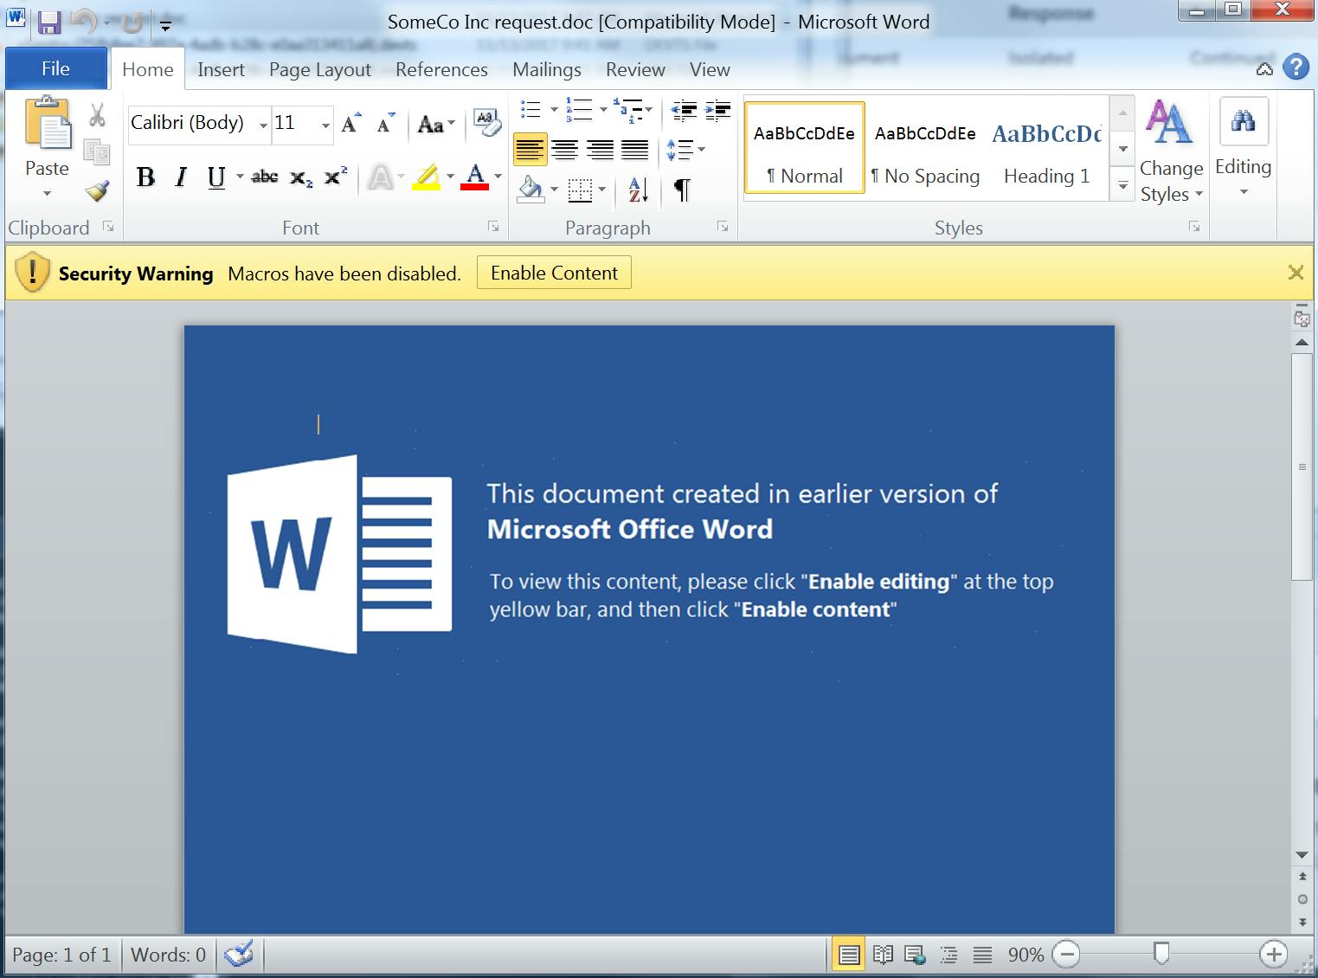The image size is (1318, 978).
Task: Click the Save icon in quick access toolbar
Action: 49,23
